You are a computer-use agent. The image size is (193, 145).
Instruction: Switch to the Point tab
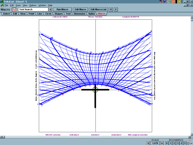coord(31,14)
